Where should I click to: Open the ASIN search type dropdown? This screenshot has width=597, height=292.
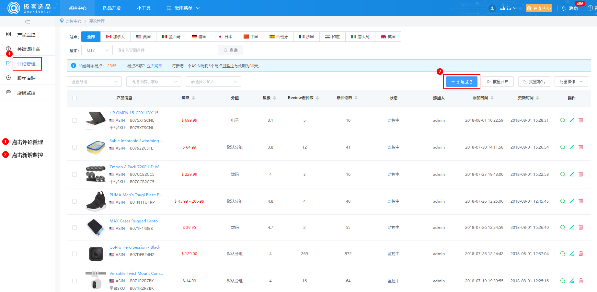[97, 51]
